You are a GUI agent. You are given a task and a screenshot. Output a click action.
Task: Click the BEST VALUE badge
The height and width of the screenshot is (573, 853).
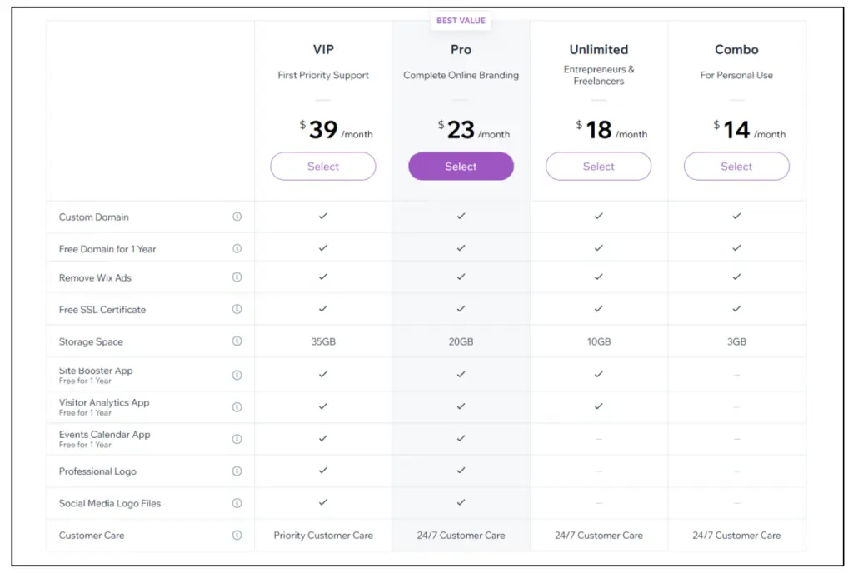point(461,21)
